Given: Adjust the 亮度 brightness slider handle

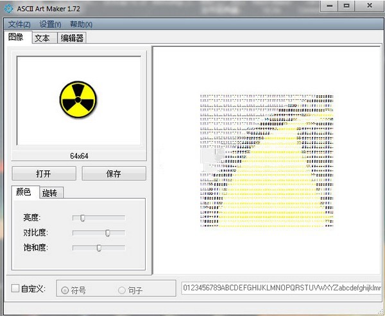Looking at the screenshot, I should pos(83,218).
